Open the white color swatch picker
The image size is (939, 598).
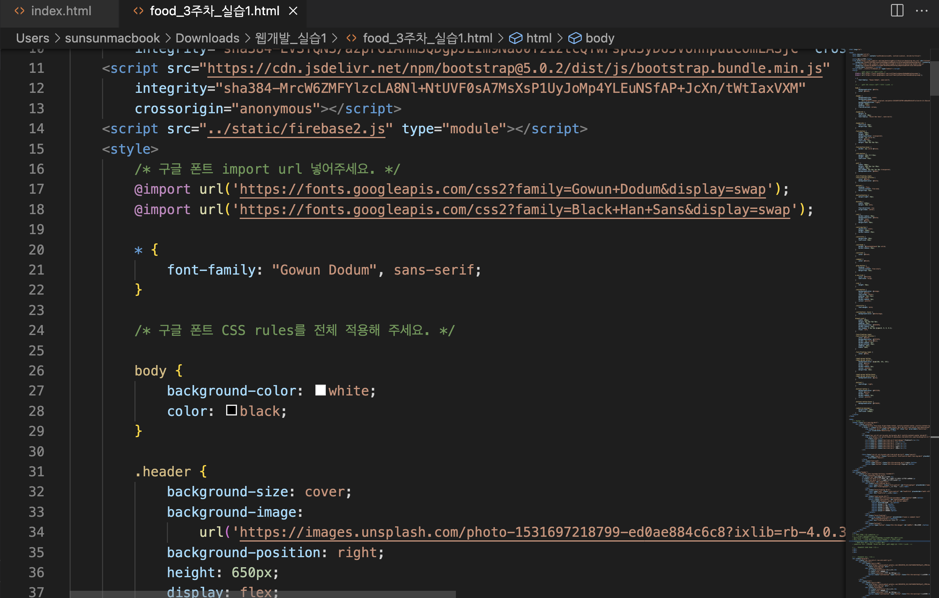[x=320, y=390]
